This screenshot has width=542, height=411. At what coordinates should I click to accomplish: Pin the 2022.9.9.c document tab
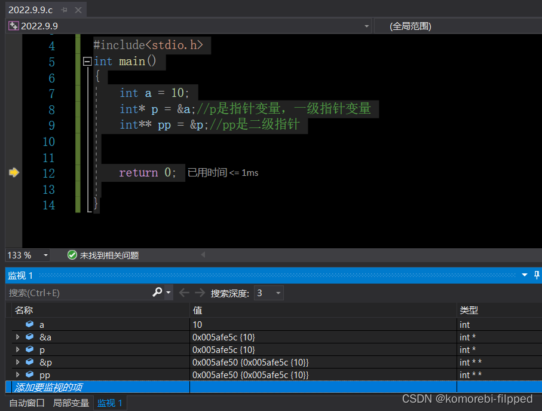pyautogui.click(x=64, y=10)
